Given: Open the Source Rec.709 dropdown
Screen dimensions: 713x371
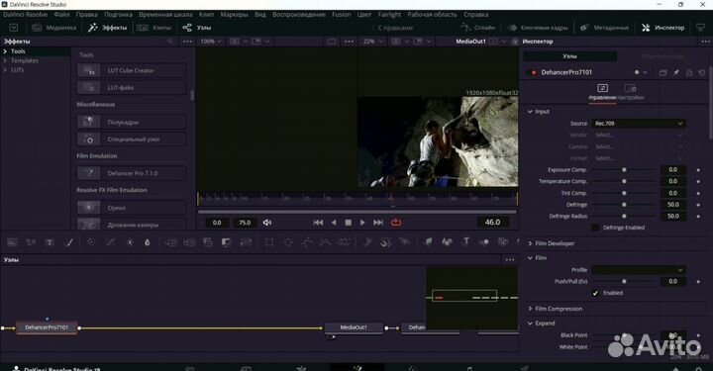Looking at the screenshot, I should pyautogui.click(x=639, y=124).
